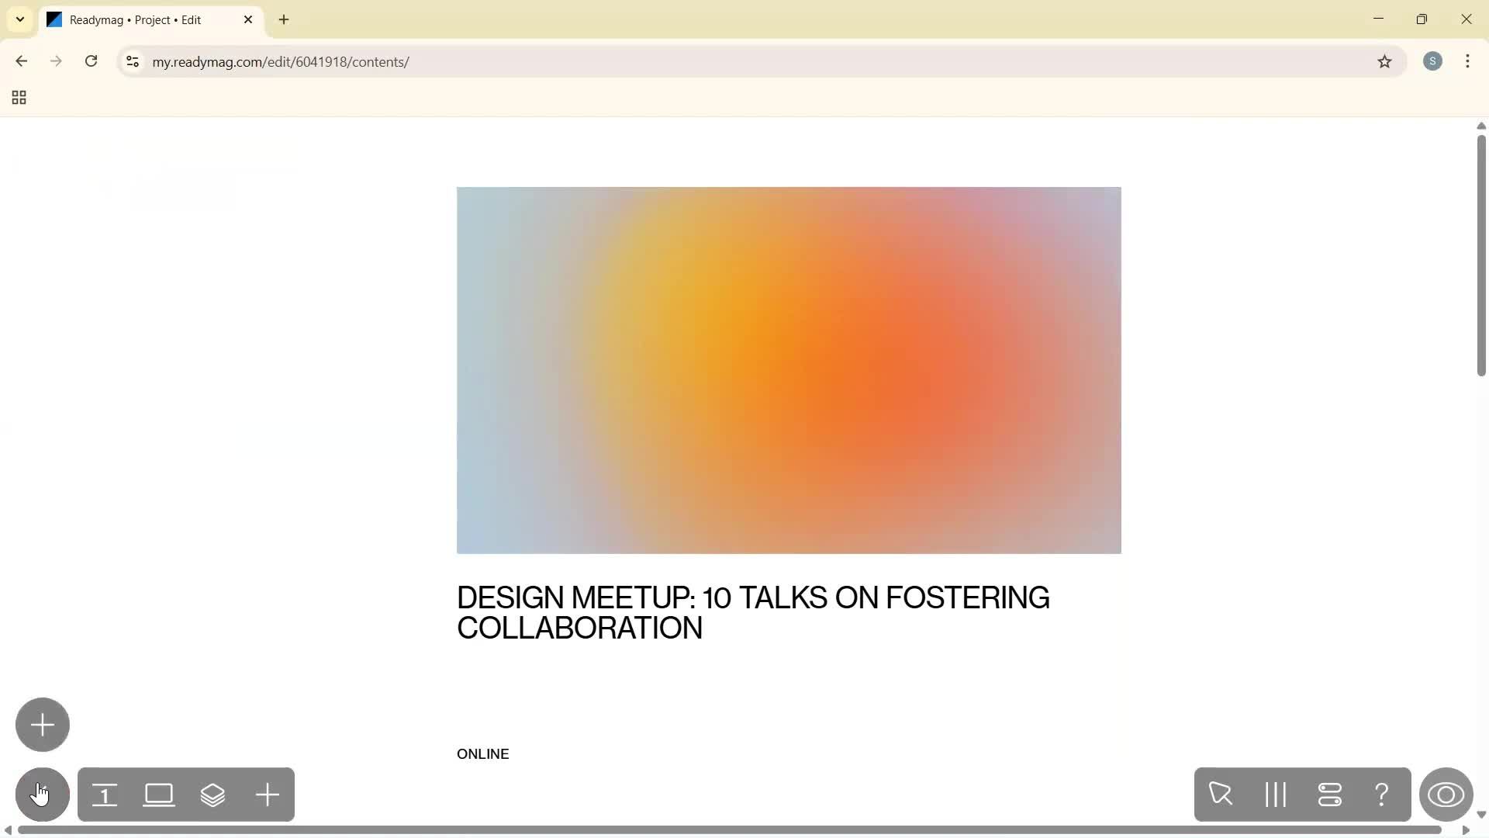The height and width of the screenshot is (838, 1489).
Task: Open the shape widget tool
Action: pyautogui.click(x=159, y=795)
